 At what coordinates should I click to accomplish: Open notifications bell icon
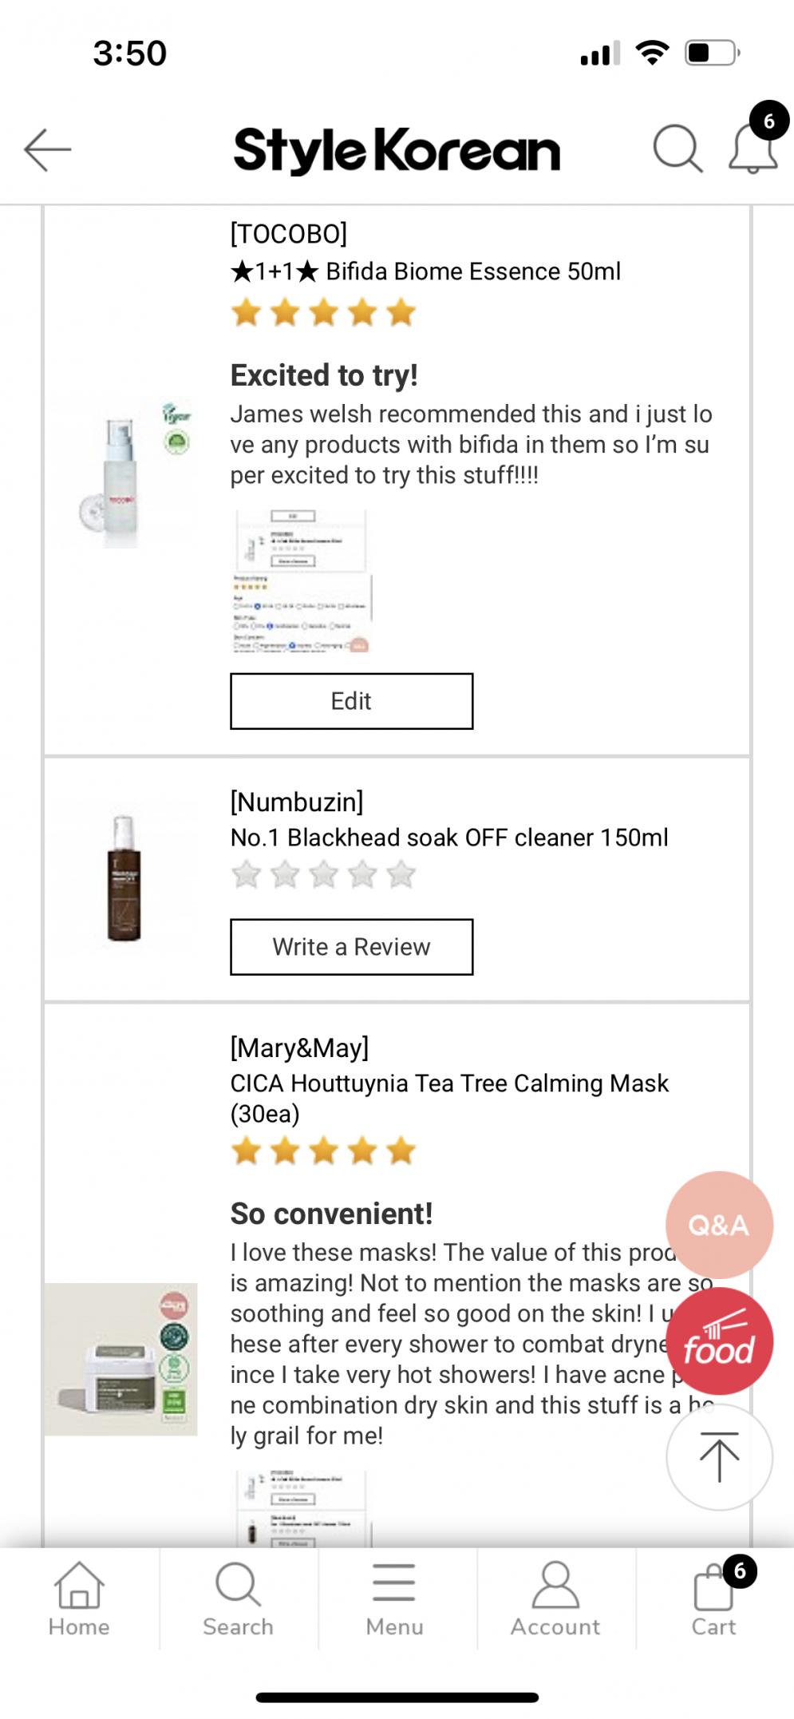click(x=753, y=149)
